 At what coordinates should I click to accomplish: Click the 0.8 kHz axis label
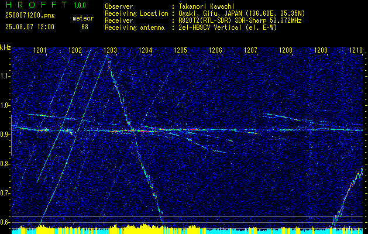pos(5,164)
